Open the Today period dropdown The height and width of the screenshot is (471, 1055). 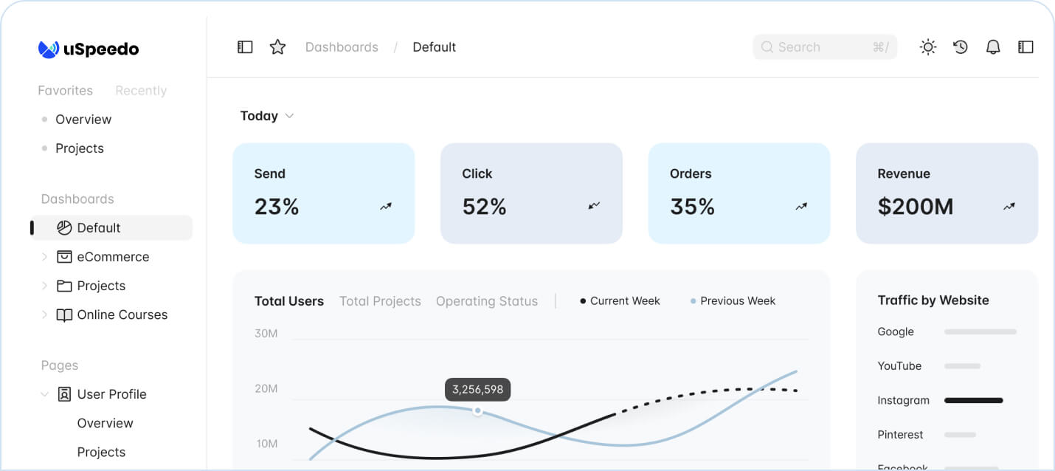pyautogui.click(x=267, y=116)
